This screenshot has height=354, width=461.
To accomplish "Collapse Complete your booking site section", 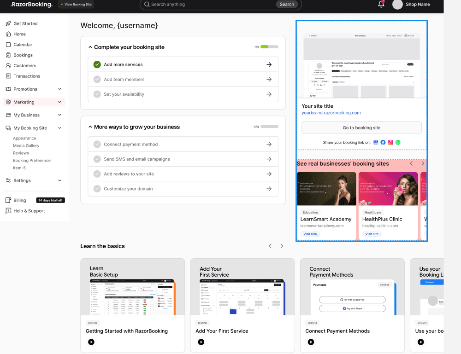I will click(90, 47).
